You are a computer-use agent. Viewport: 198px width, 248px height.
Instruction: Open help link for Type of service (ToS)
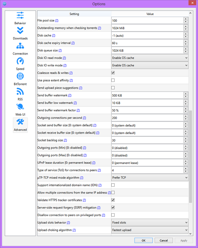(99, 170)
